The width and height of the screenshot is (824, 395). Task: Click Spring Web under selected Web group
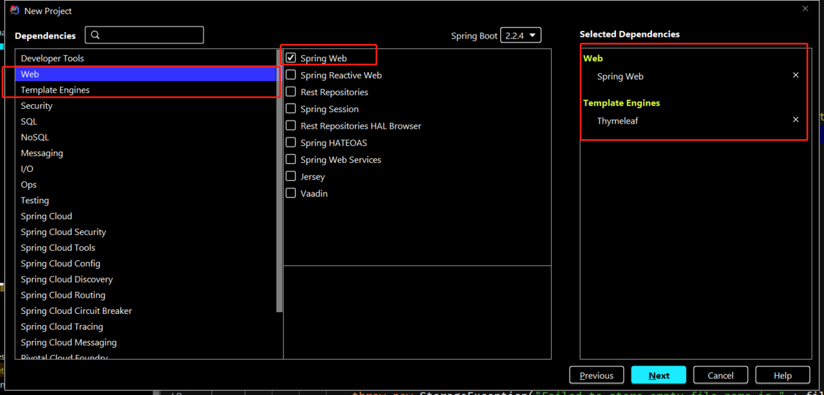(x=620, y=76)
